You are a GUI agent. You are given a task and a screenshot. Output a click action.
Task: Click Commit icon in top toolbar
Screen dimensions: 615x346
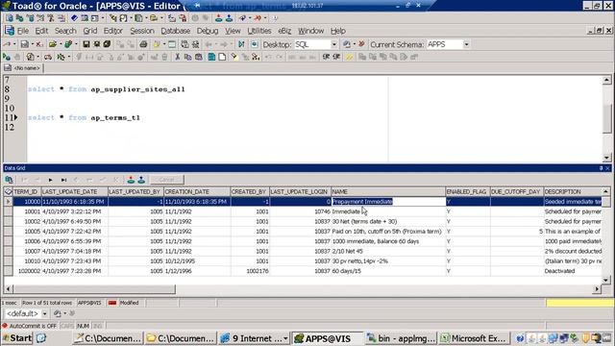click(219, 18)
